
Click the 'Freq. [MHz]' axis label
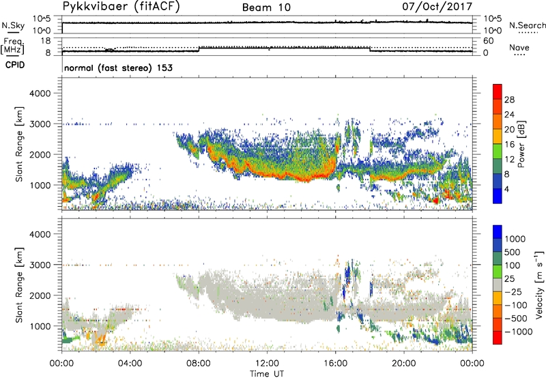pos(13,46)
